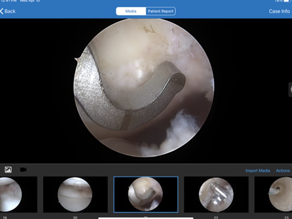Select thumbnail number 22
This screenshot has height=219, width=292.
(x=216, y=195)
